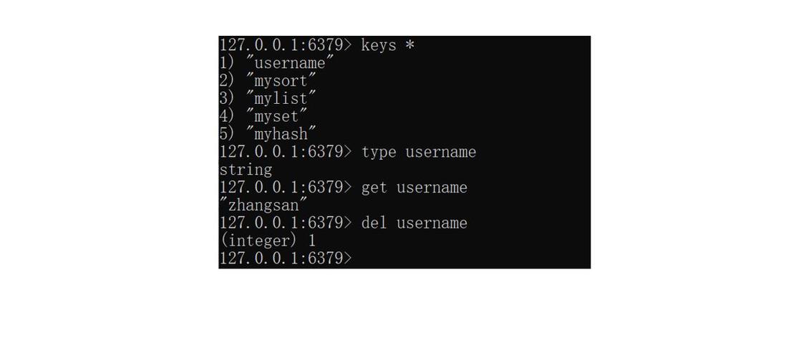Screen dimensions: 808x358
Task: Click list number "5)" beside myhash
Action: (x=228, y=134)
